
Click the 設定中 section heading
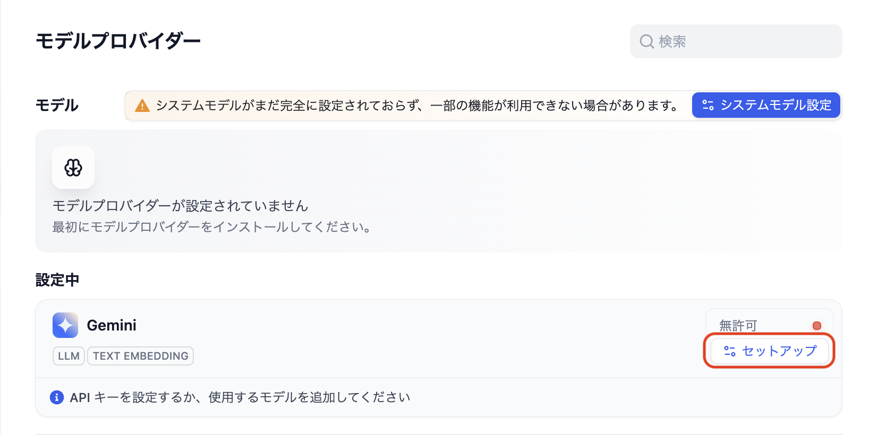(x=57, y=280)
